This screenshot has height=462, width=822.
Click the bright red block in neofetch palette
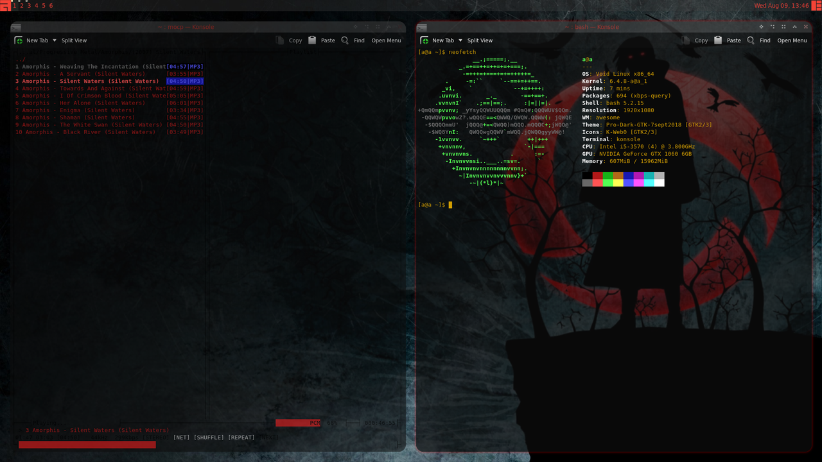click(598, 183)
